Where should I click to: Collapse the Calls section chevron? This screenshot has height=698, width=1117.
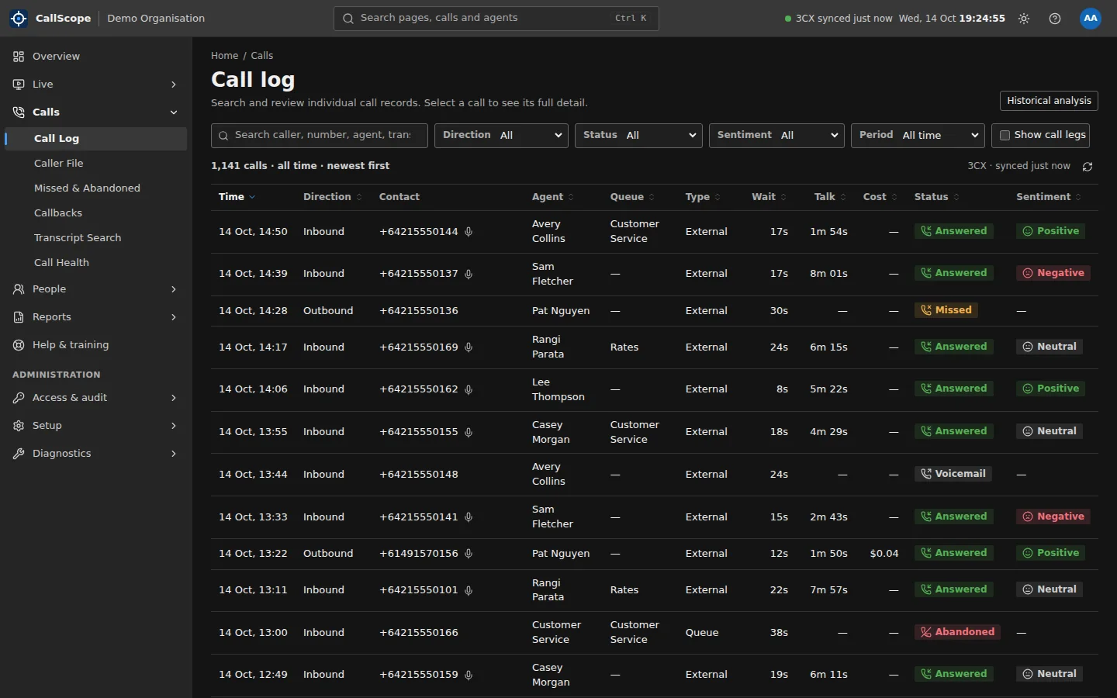174,112
